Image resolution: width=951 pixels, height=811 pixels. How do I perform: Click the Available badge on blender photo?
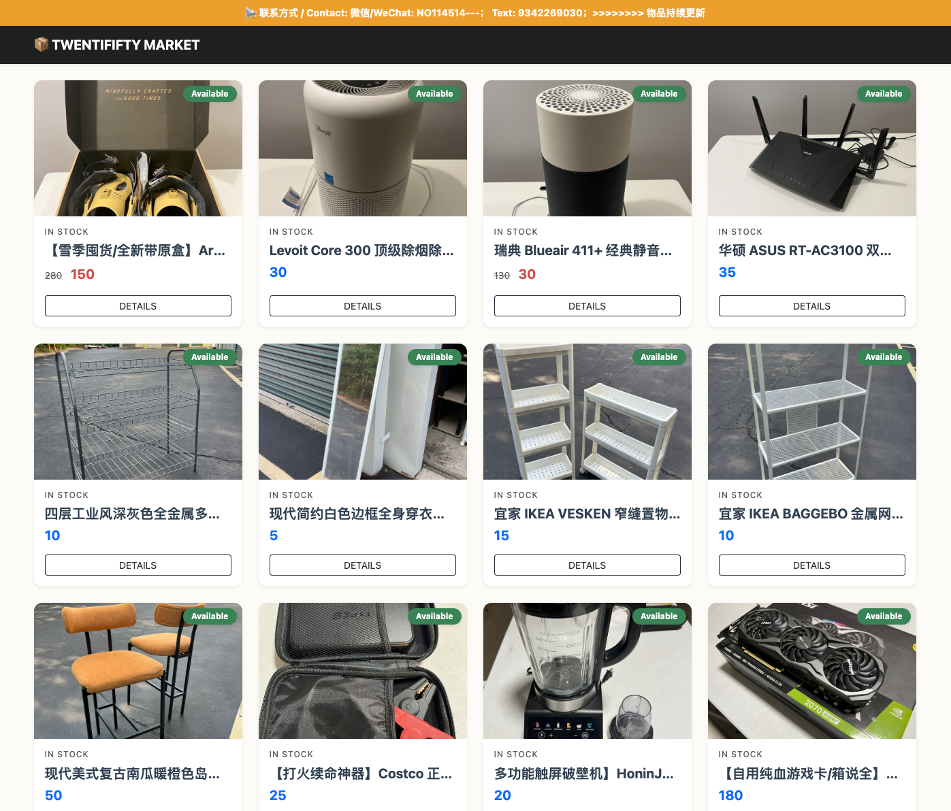coord(659,616)
